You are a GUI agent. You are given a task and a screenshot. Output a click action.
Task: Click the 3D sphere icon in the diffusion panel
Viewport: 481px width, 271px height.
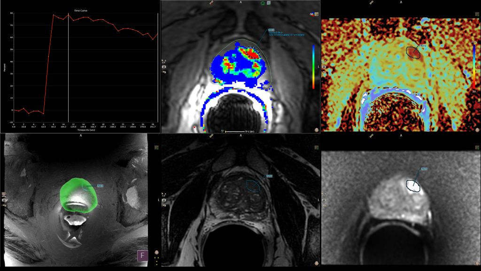click(x=477, y=263)
